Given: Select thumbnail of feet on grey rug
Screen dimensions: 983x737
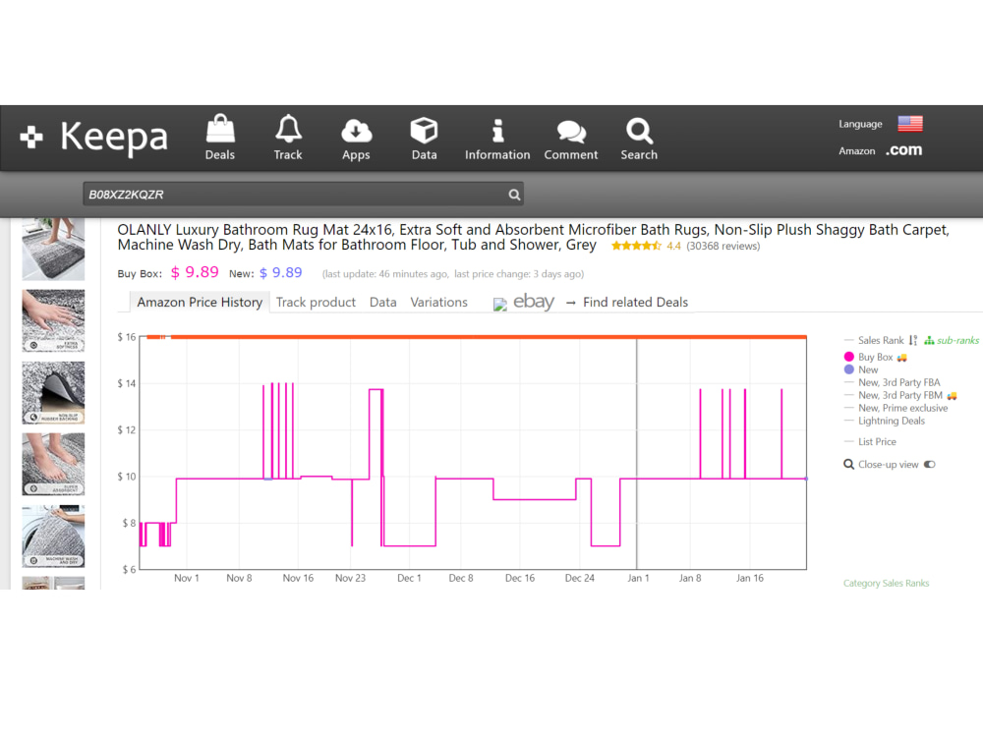Looking at the screenshot, I should click(53, 249).
